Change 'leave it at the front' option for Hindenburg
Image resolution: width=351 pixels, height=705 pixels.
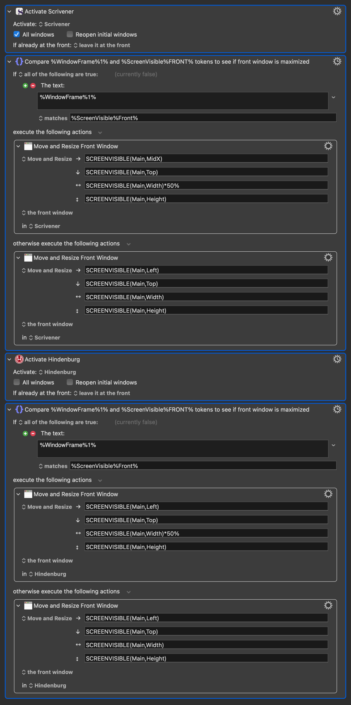pos(102,393)
